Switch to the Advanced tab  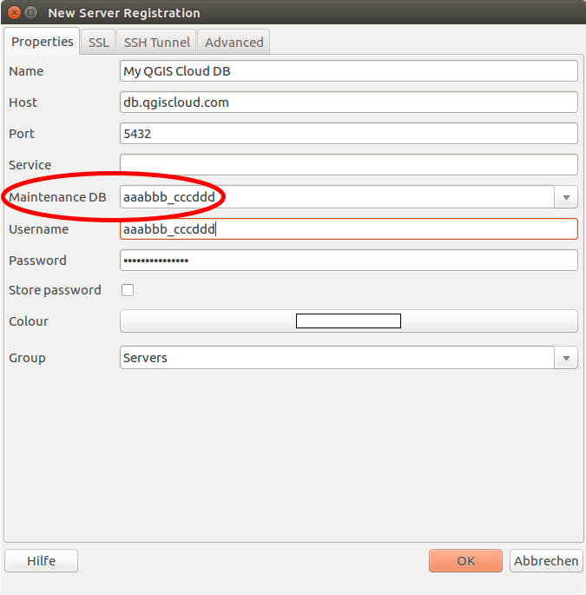pyautogui.click(x=234, y=42)
